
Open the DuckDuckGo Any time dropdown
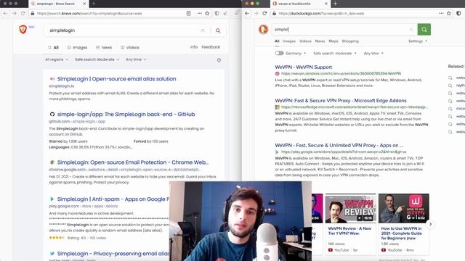click(373, 53)
